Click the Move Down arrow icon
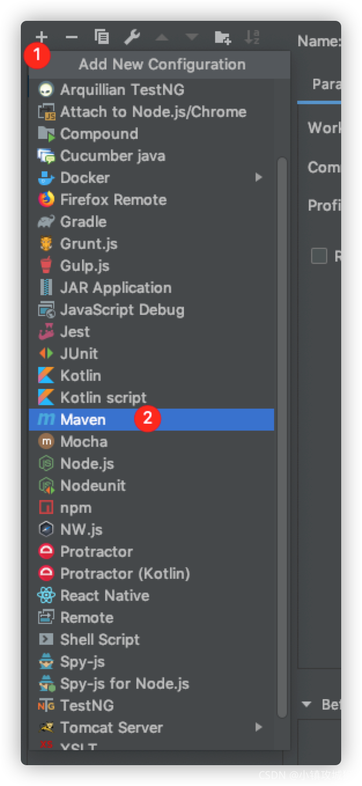 coord(191,38)
